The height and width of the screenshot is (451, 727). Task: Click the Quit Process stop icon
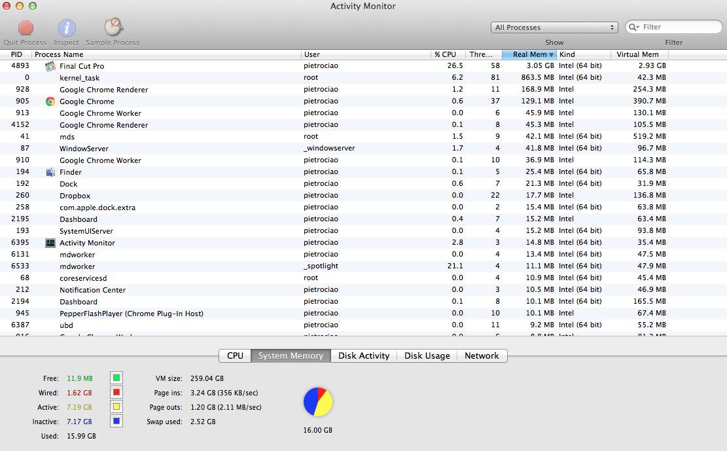tap(26, 28)
